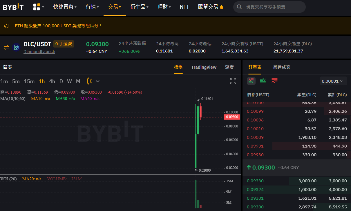Click sell order price 0.10009

[x=255, y=137]
